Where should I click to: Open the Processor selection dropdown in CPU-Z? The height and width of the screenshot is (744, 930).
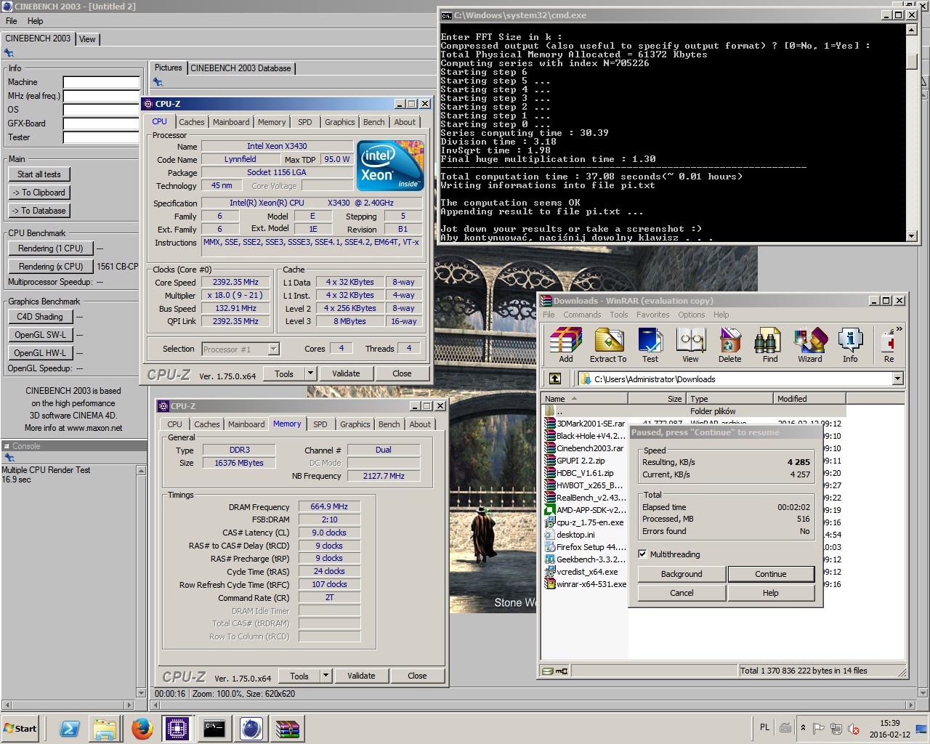[273, 349]
